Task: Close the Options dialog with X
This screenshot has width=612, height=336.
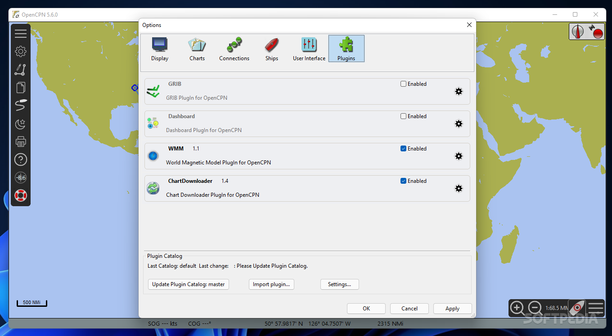Action: click(469, 25)
